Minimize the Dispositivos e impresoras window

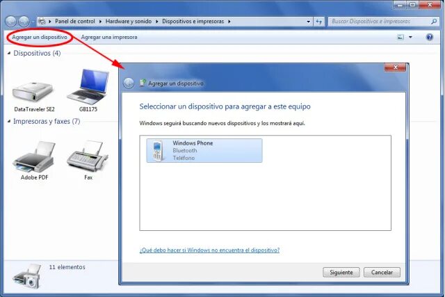(400, 4)
